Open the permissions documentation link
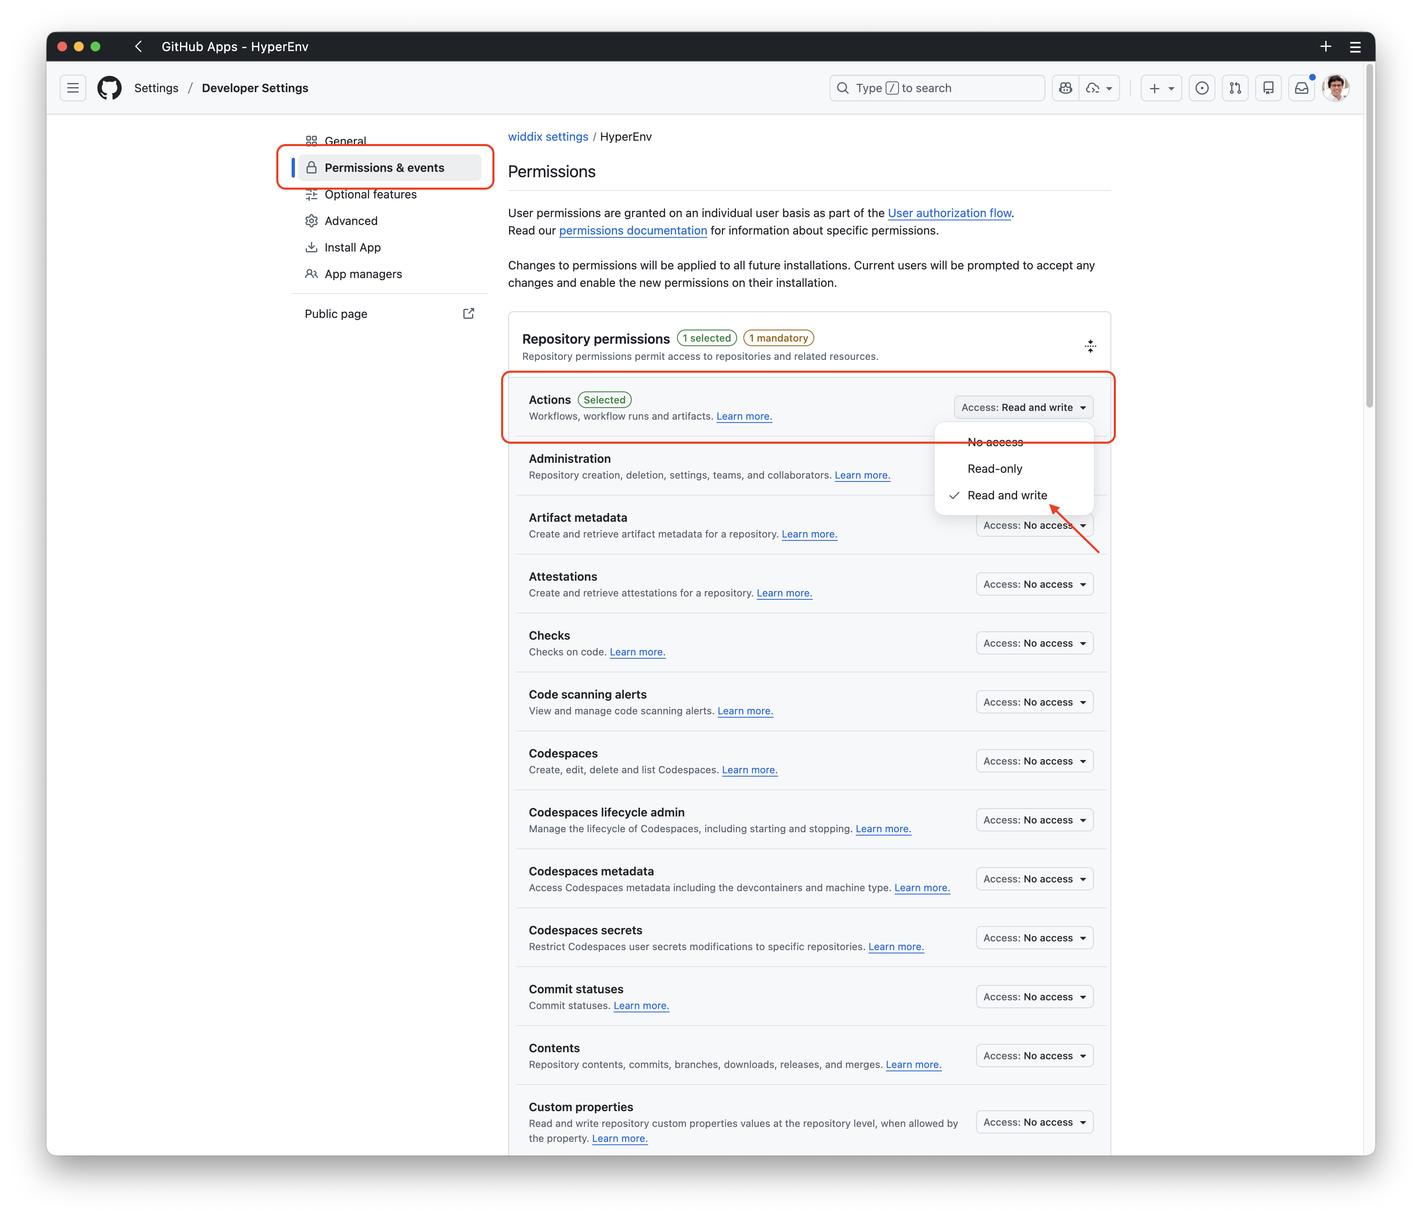Image resolution: width=1422 pixels, height=1217 pixels. point(632,231)
